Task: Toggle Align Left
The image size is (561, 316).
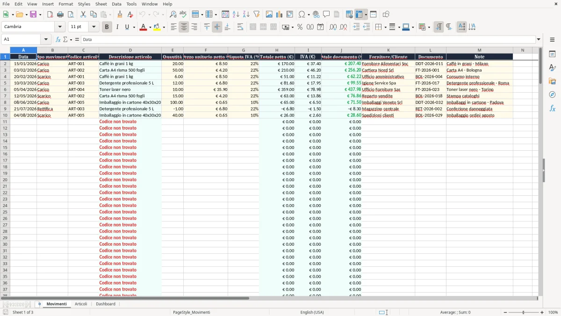Action: (x=173, y=27)
